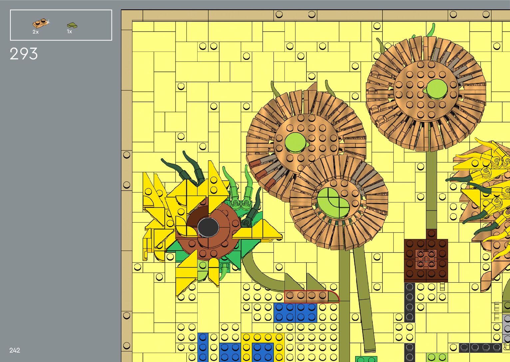This screenshot has width=510, height=362.
Task: Select the long stem of top-right sunflower
Action: (x=431, y=189)
